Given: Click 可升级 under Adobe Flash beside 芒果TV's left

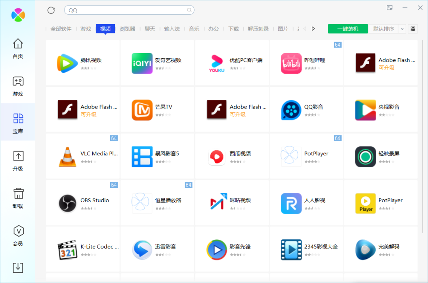Looking at the screenshot, I should (x=88, y=114).
